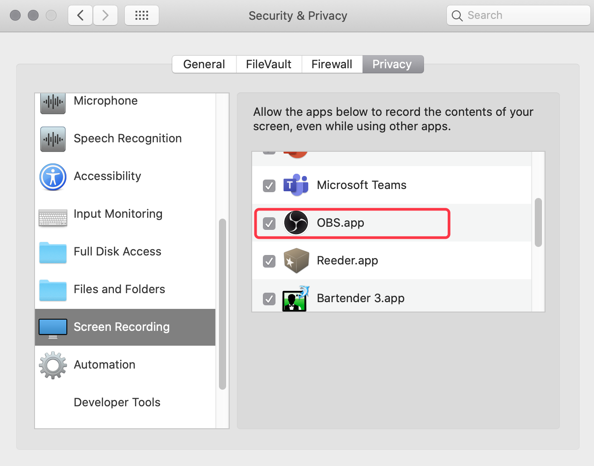Click the Microphone waveform icon
This screenshot has width=594, height=466.
(53, 103)
